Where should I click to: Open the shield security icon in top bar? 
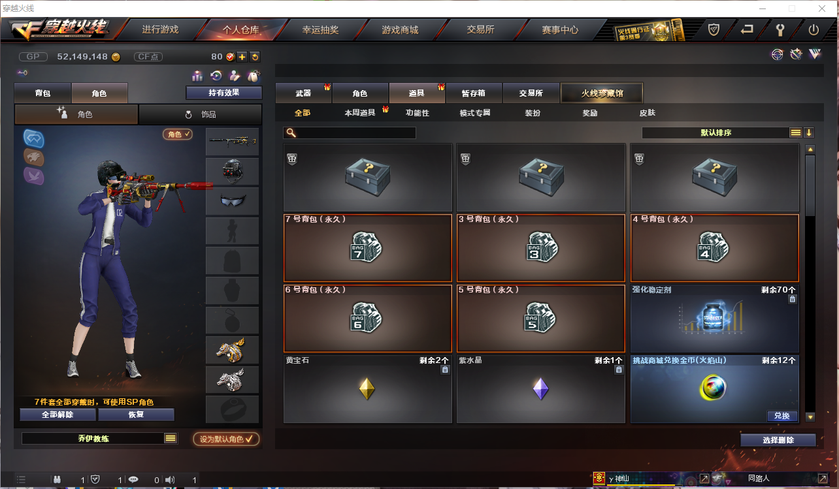pos(714,29)
